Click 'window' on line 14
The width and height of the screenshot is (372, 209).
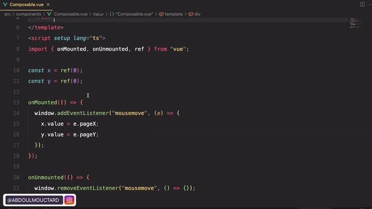pyautogui.click(x=44, y=113)
